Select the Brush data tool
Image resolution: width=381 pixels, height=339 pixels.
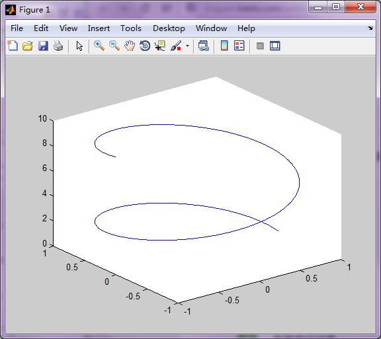(176, 46)
